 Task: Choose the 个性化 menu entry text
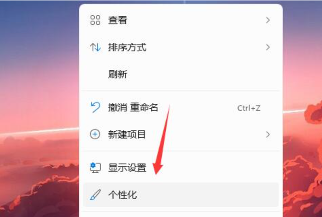tap(122, 195)
